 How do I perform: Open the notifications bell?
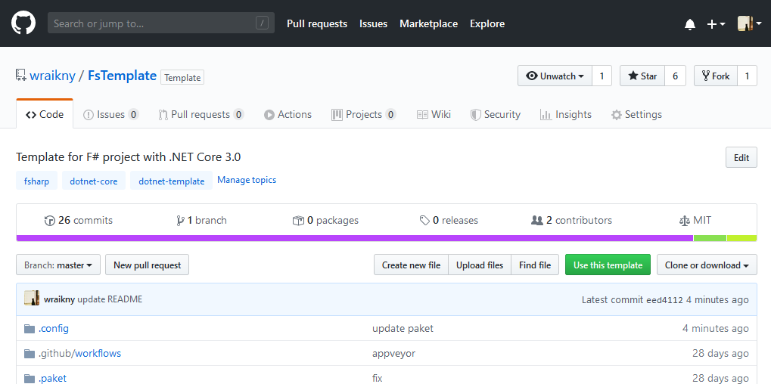(x=690, y=24)
